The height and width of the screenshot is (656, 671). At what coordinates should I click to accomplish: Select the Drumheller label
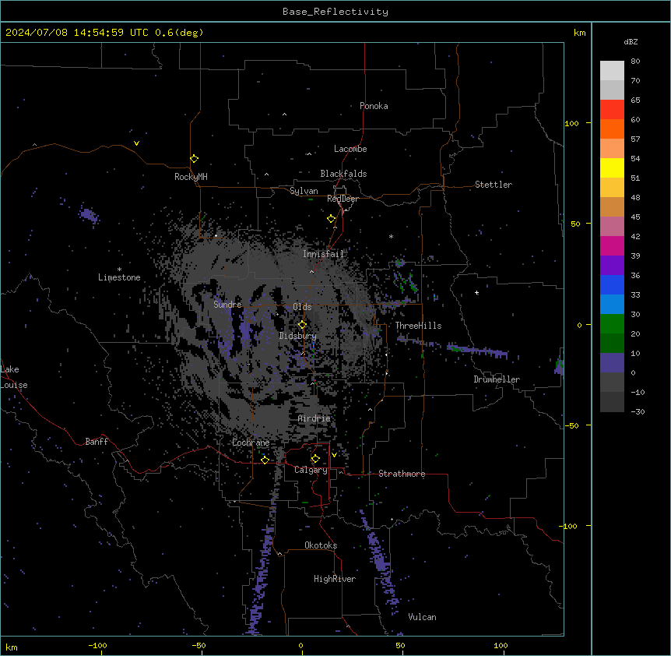pyautogui.click(x=497, y=379)
